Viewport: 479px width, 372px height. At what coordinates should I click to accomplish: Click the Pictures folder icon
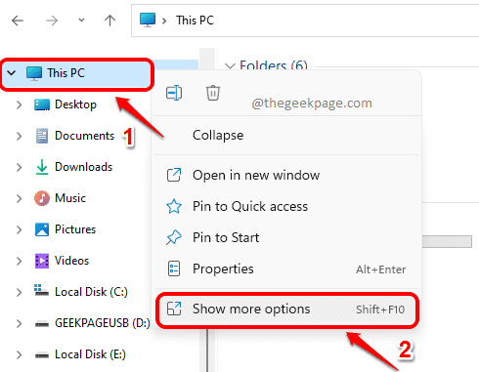point(42,229)
